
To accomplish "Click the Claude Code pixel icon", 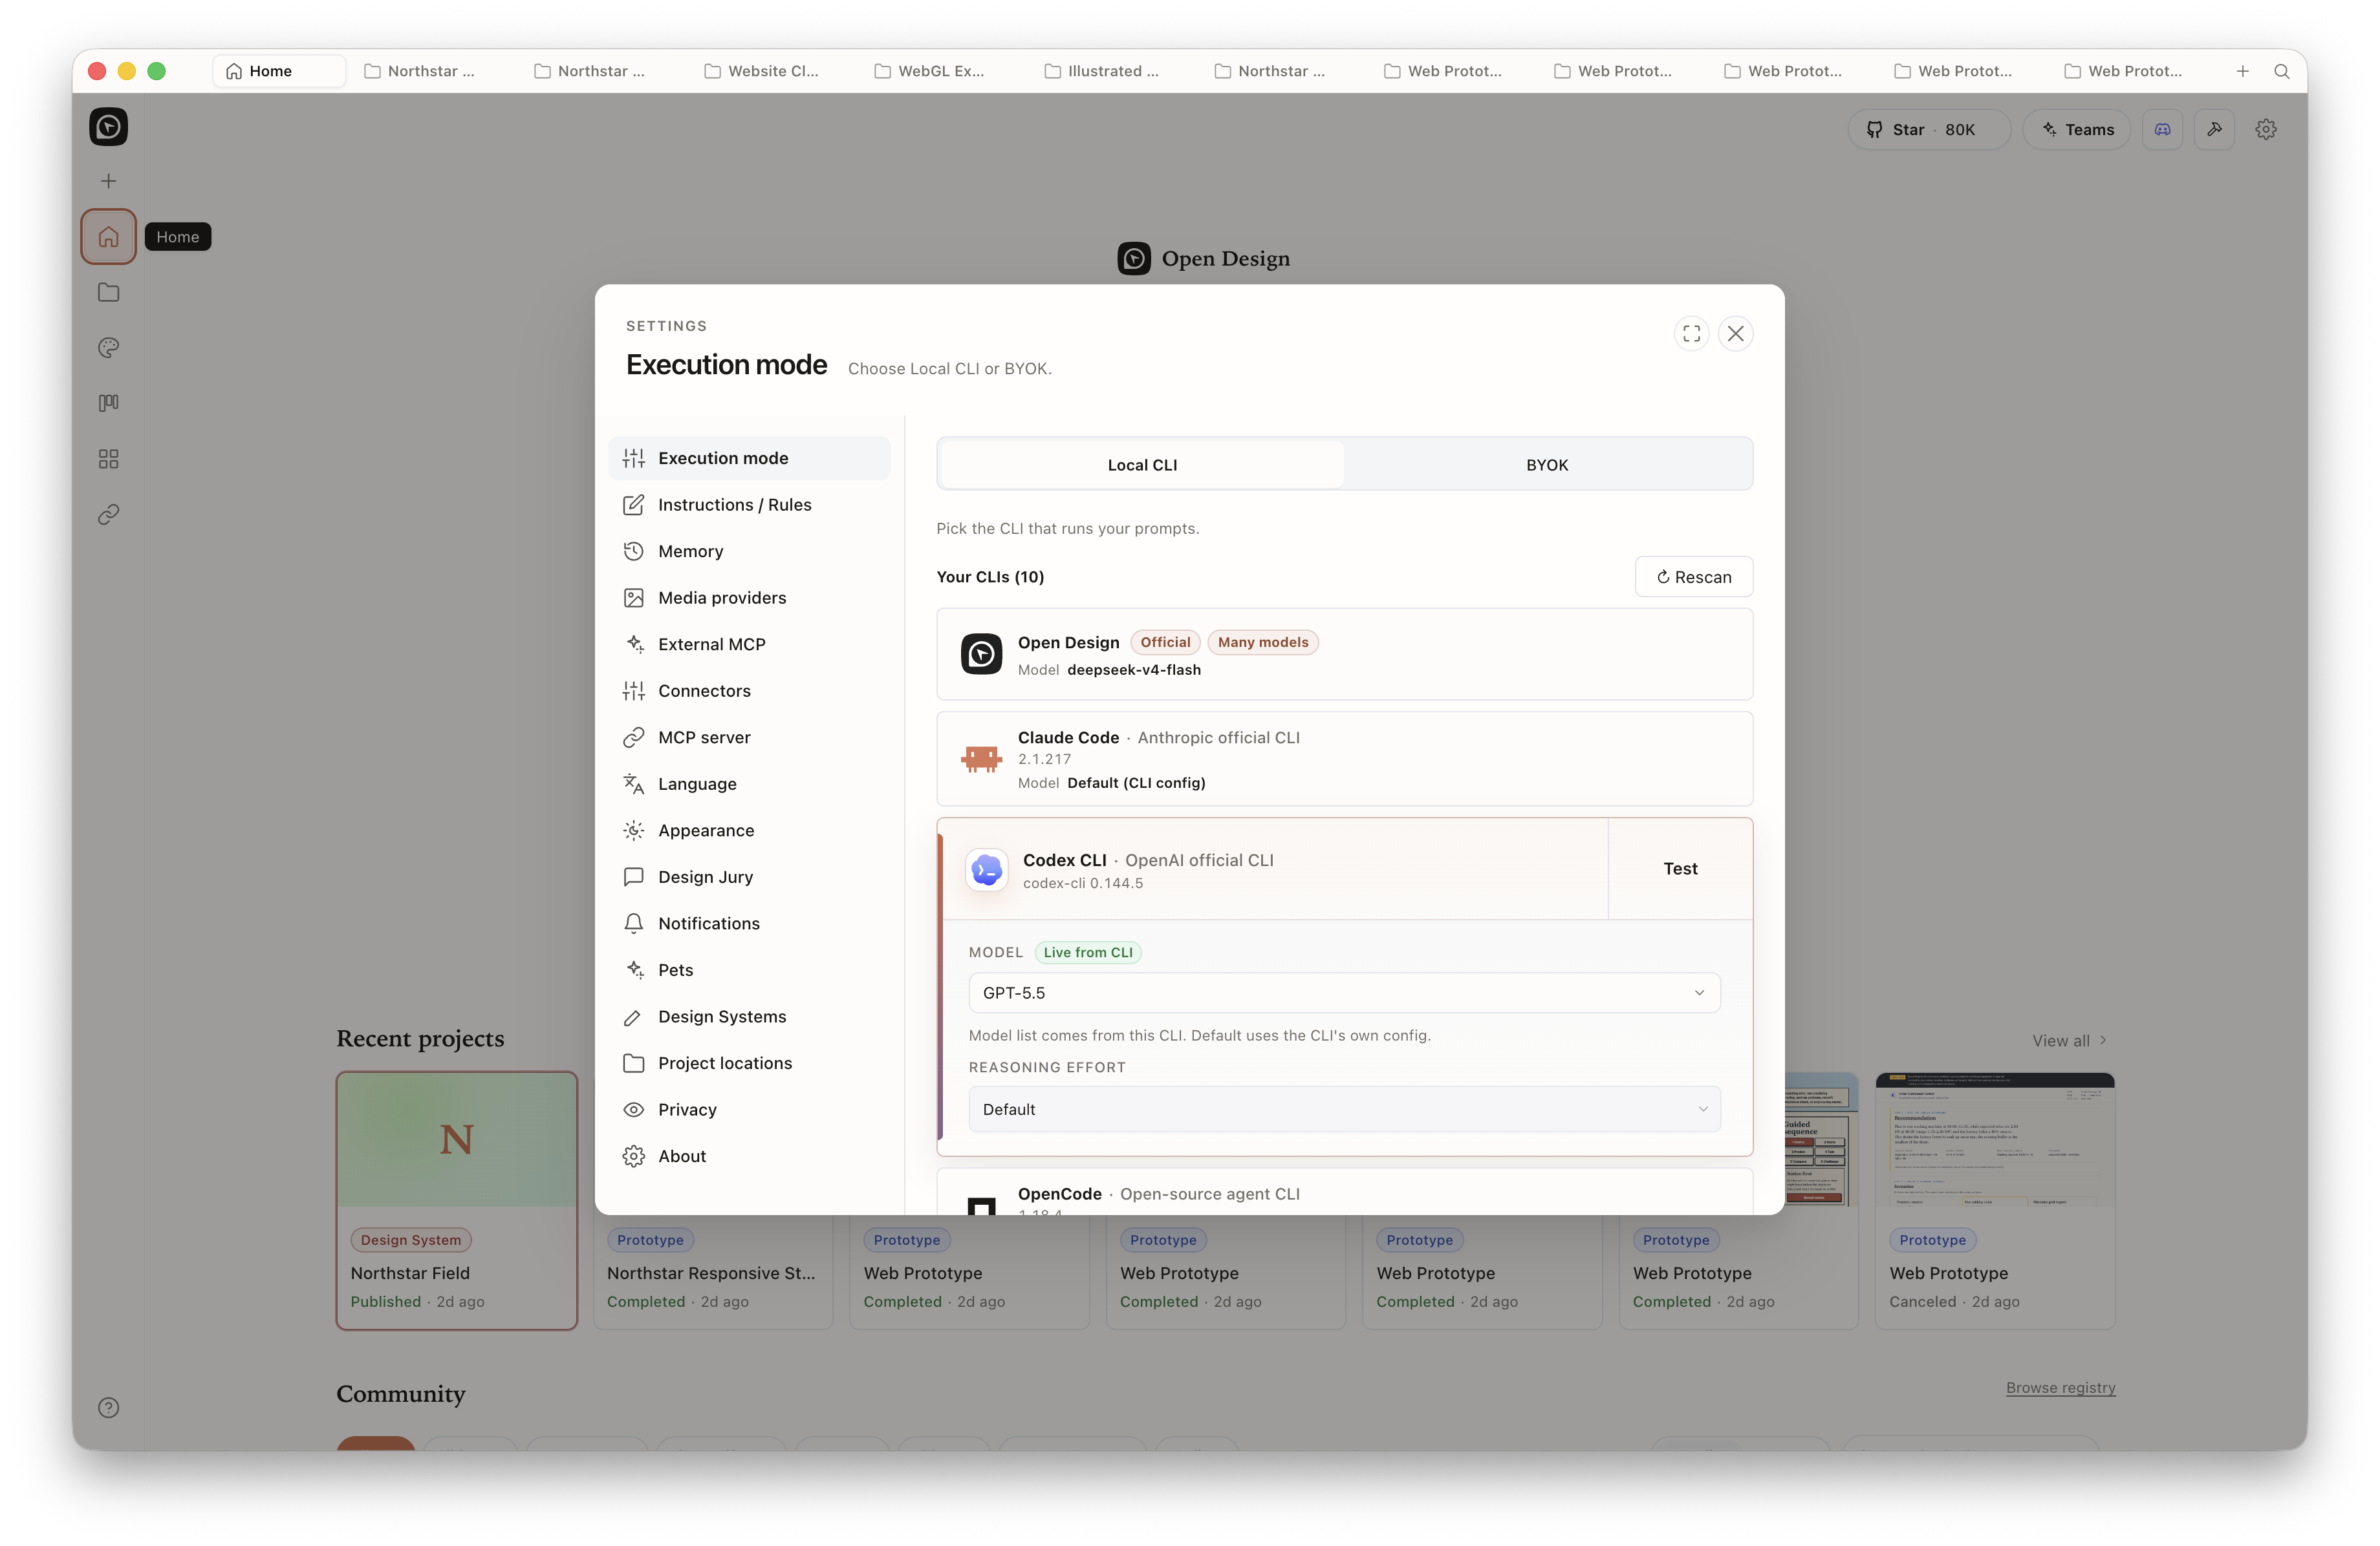I will (x=981, y=759).
